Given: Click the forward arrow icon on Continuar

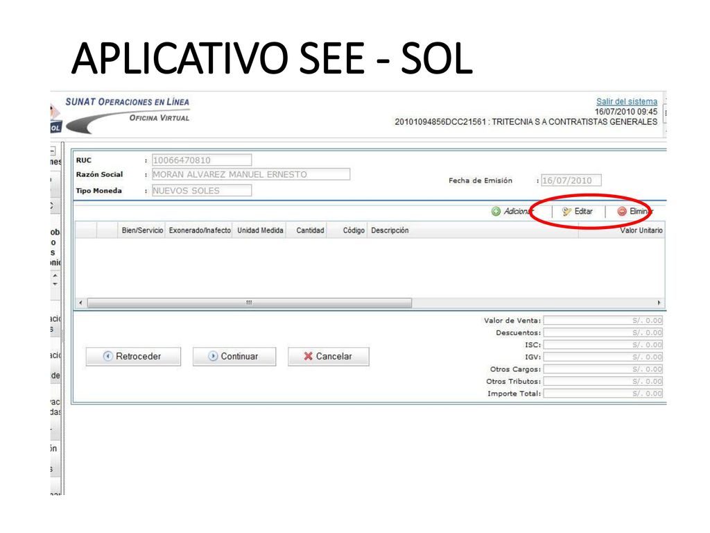Looking at the screenshot, I should coord(213,356).
